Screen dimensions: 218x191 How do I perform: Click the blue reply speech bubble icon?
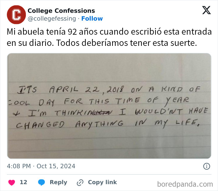click(42, 182)
